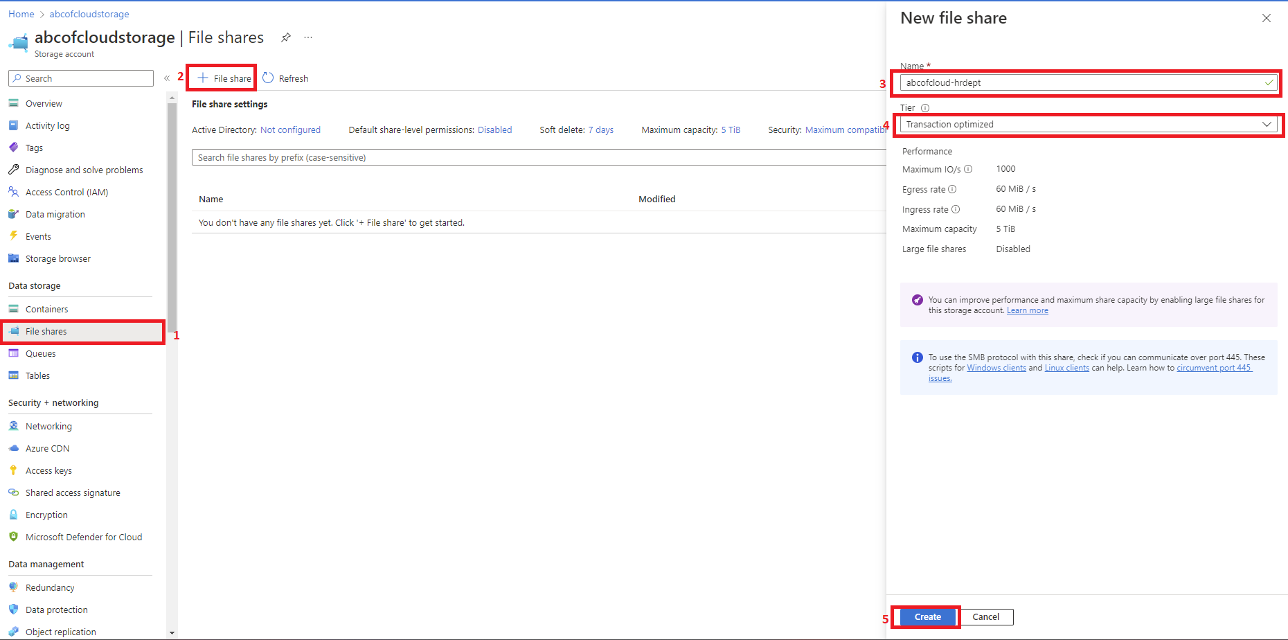Image resolution: width=1288 pixels, height=640 pixels.
Task: Open Access keys in the sidebar
Action: point(48,470)
